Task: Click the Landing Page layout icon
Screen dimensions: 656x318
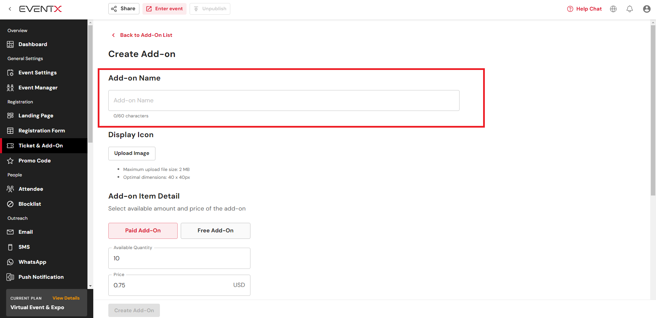Action: [10, 116]
